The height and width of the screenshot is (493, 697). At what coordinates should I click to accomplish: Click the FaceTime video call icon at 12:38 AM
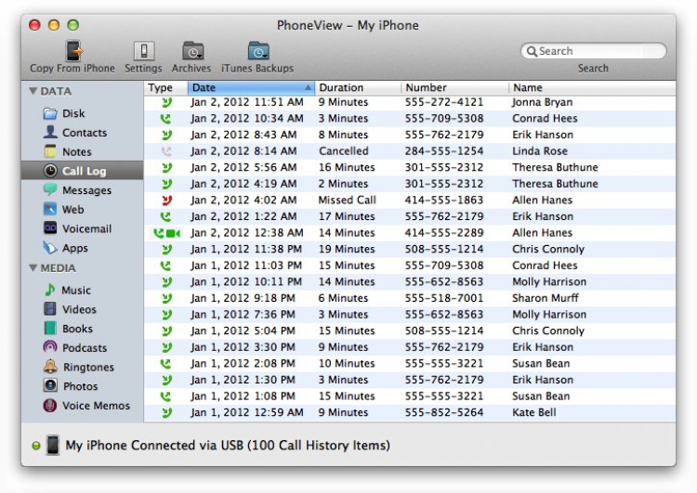coord(166,233)
